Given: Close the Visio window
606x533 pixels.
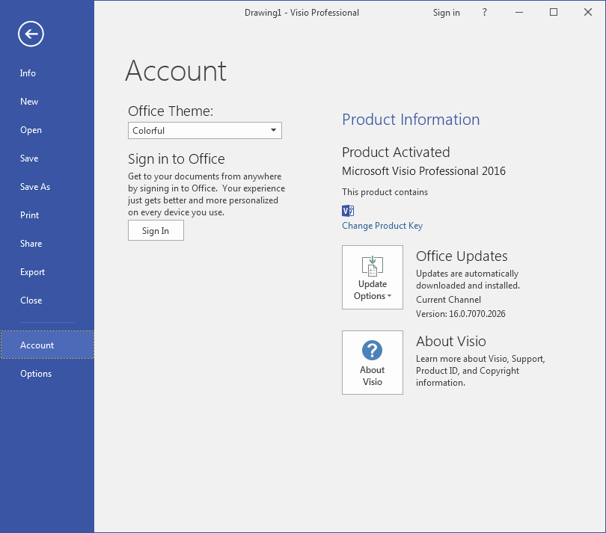Looking at the screenshot, I should point(588,13).
